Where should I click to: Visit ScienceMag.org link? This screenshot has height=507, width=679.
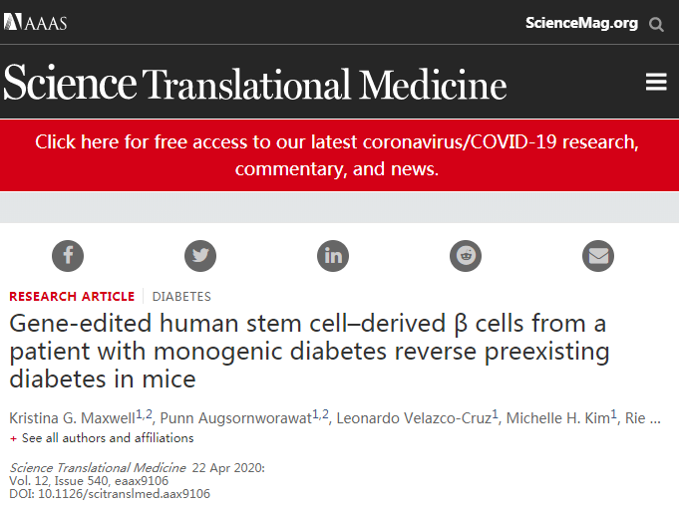pos(581,23)
